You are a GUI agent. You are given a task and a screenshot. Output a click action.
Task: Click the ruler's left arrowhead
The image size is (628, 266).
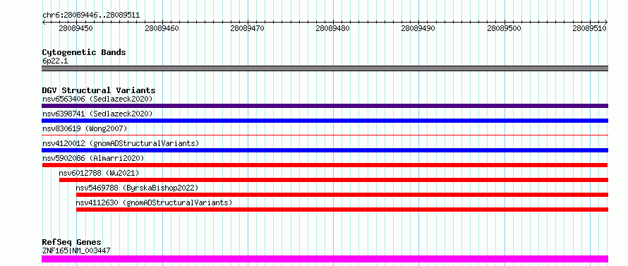tap(44, 22)
